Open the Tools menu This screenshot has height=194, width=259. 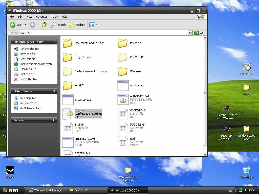coord(55,17)
